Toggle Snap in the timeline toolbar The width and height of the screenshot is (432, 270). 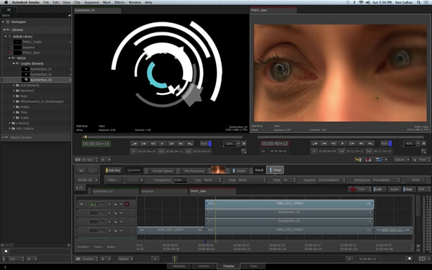(x=409, y=189)
